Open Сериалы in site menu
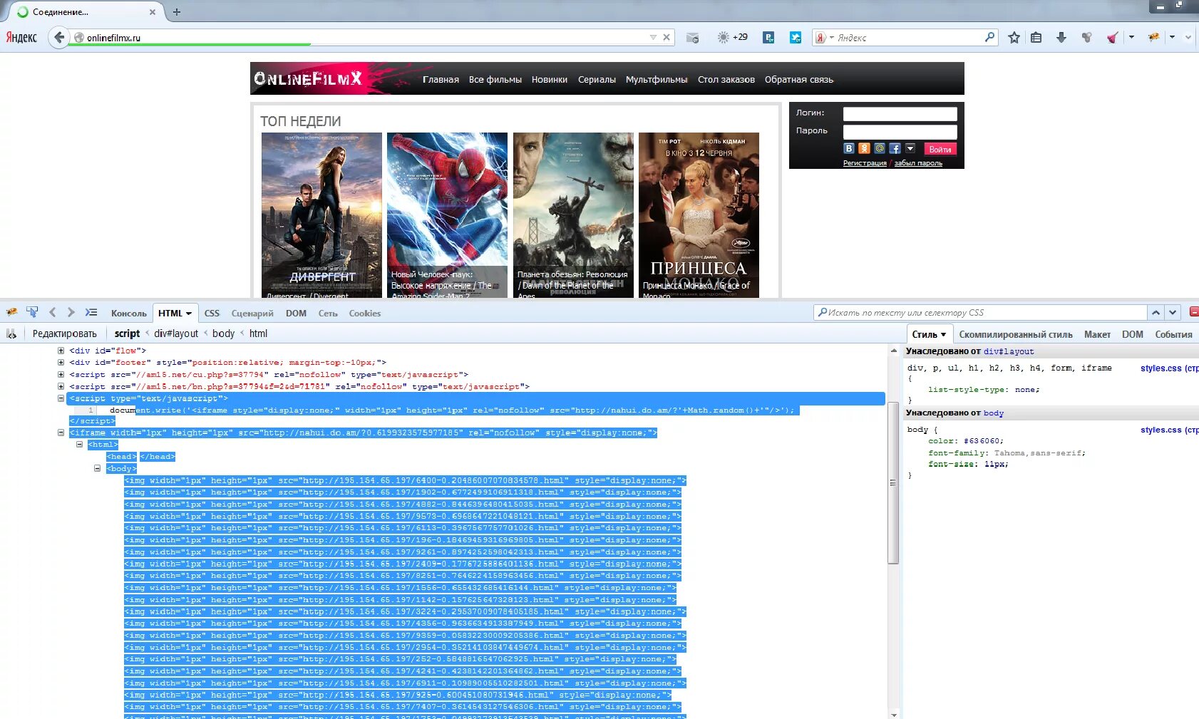 [x=597, y=80]
